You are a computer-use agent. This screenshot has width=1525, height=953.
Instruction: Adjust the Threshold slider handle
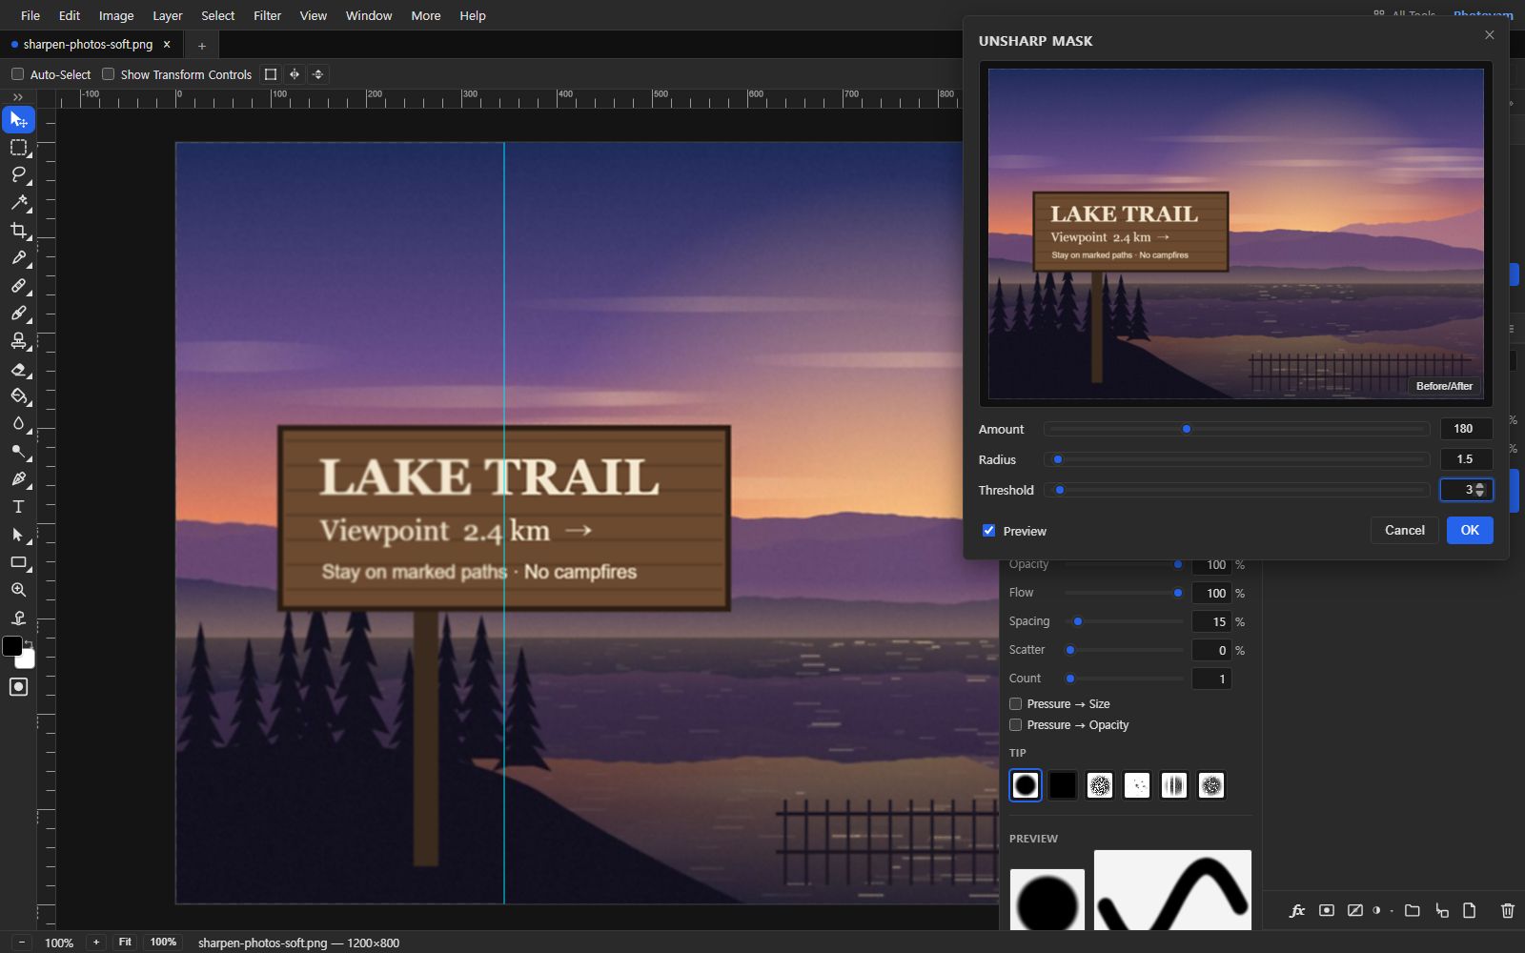coord(1060,490)
